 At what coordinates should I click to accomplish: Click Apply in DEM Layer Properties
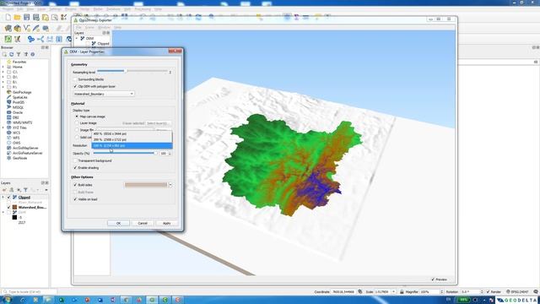tap(167, 223)
